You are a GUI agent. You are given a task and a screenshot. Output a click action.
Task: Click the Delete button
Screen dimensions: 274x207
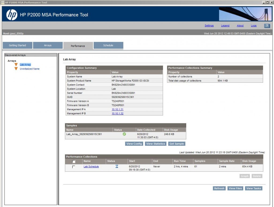[257, 176]
